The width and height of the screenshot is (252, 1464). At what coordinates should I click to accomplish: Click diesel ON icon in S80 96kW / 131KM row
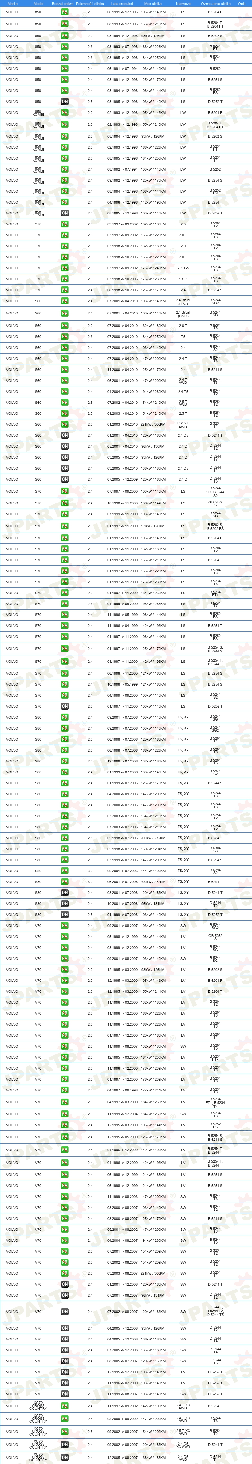(x=65, y=904)
